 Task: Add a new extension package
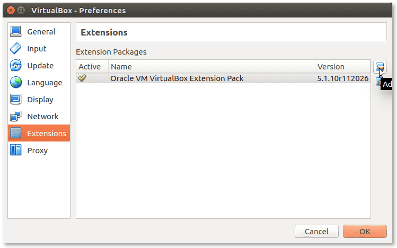tap(380, 67)
